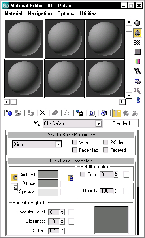This screenshot has height=238, width=145.
Task: Collapse the Blinn Basic Parameters rollout
Action: pos(71,161)
